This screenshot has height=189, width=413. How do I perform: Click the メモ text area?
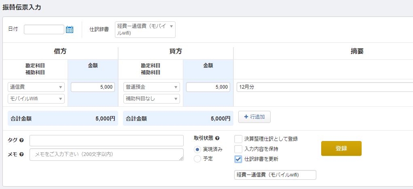pos(106,155)
